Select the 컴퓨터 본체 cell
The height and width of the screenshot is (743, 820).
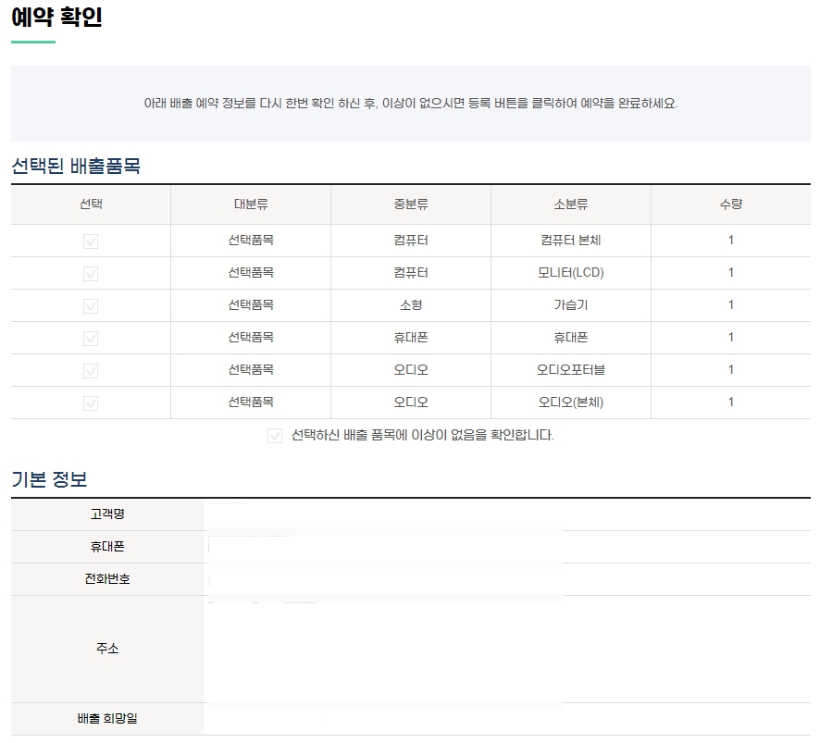571,241
